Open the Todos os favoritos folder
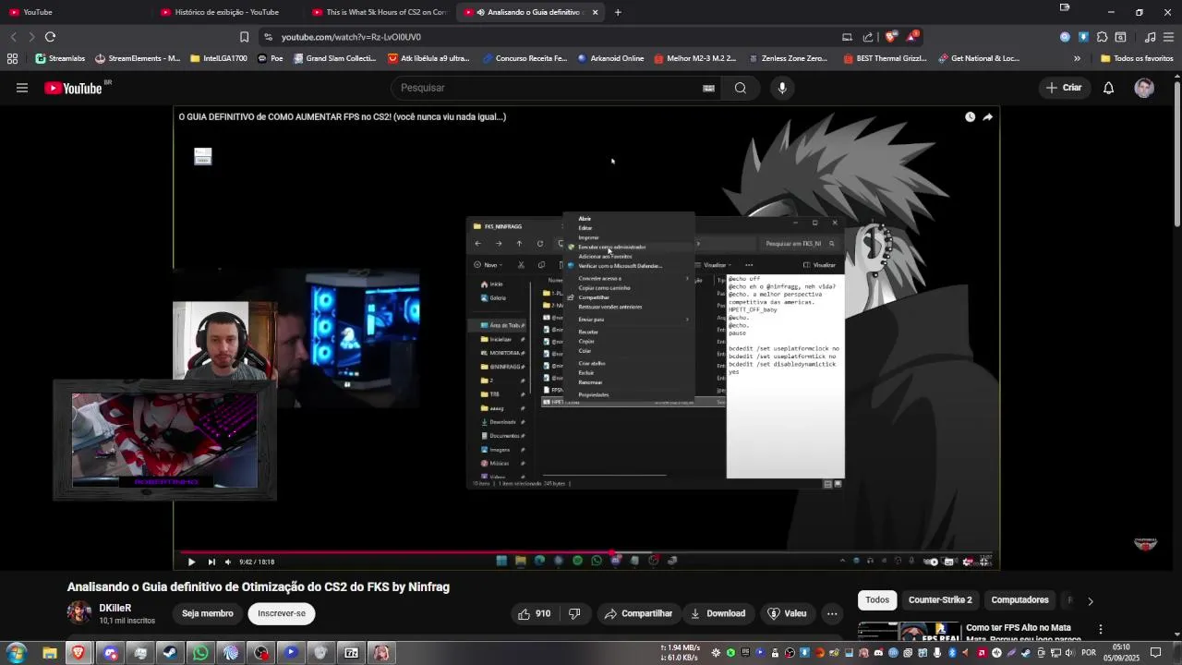 tap(1137, 58)
